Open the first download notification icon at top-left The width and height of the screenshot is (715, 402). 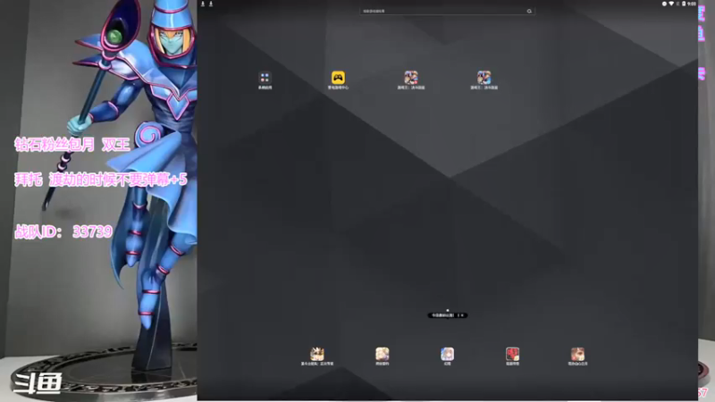point(203,4)
